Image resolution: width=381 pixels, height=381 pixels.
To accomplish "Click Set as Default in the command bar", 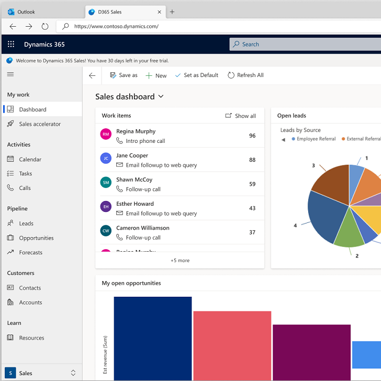I will [197, 75].
